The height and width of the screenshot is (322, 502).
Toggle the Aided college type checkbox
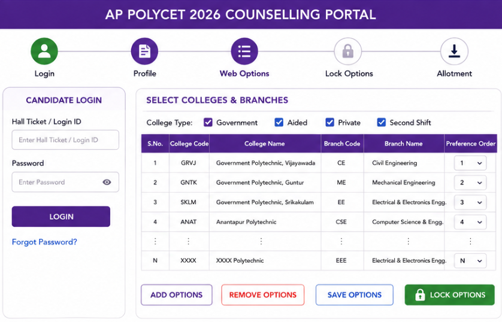pos(279,122)
